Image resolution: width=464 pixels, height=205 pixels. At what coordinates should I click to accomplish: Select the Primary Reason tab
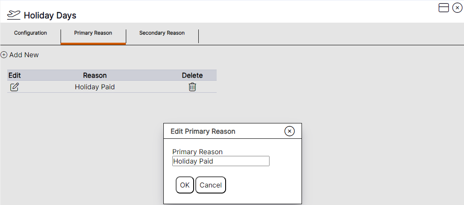(x=93, y=33)
